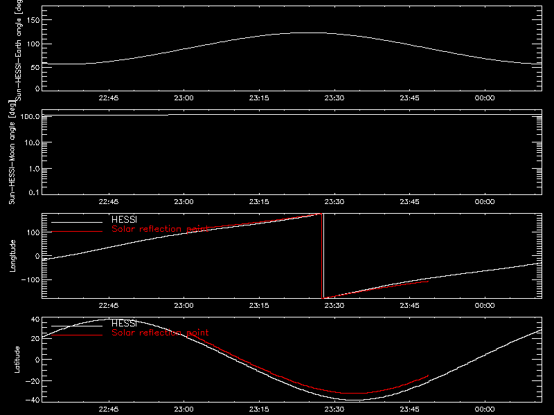
Task: Click the 100 tick on Longitude plot
Action: pos(33,232)
